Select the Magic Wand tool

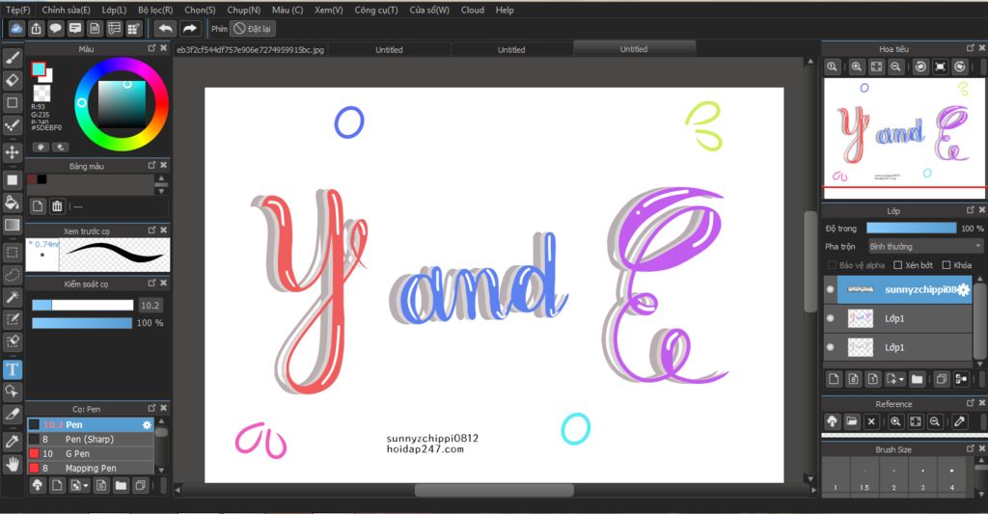click(x=12, y=297)
